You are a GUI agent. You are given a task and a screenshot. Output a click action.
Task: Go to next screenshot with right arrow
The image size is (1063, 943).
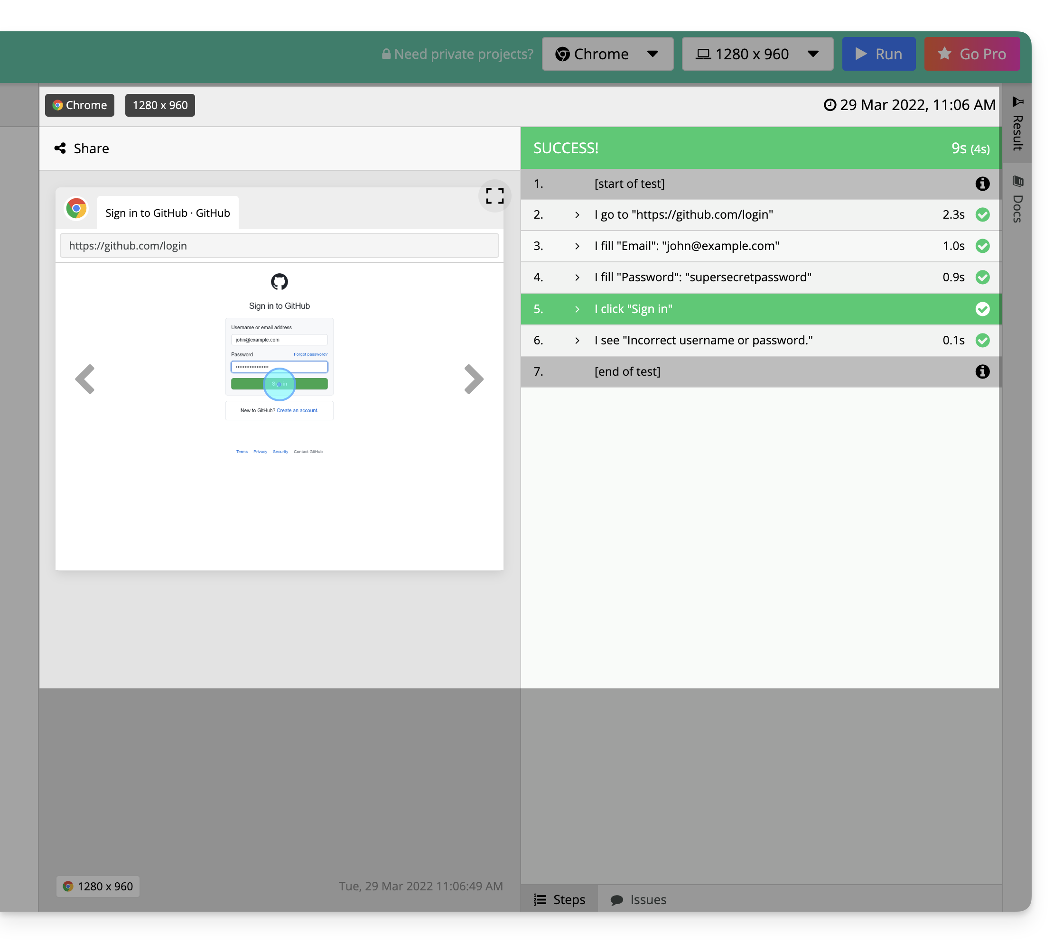pyautogui.click(x=473, y=379)
